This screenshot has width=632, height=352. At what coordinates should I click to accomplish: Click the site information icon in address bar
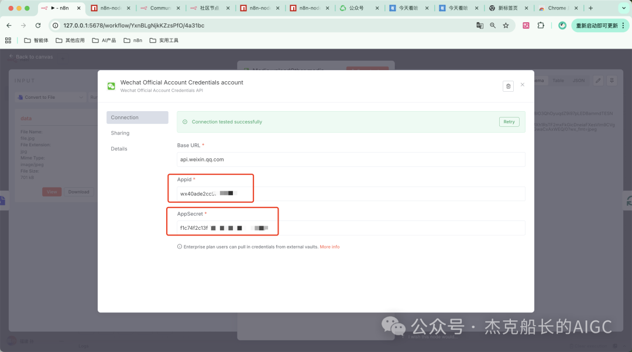point(56,25)
